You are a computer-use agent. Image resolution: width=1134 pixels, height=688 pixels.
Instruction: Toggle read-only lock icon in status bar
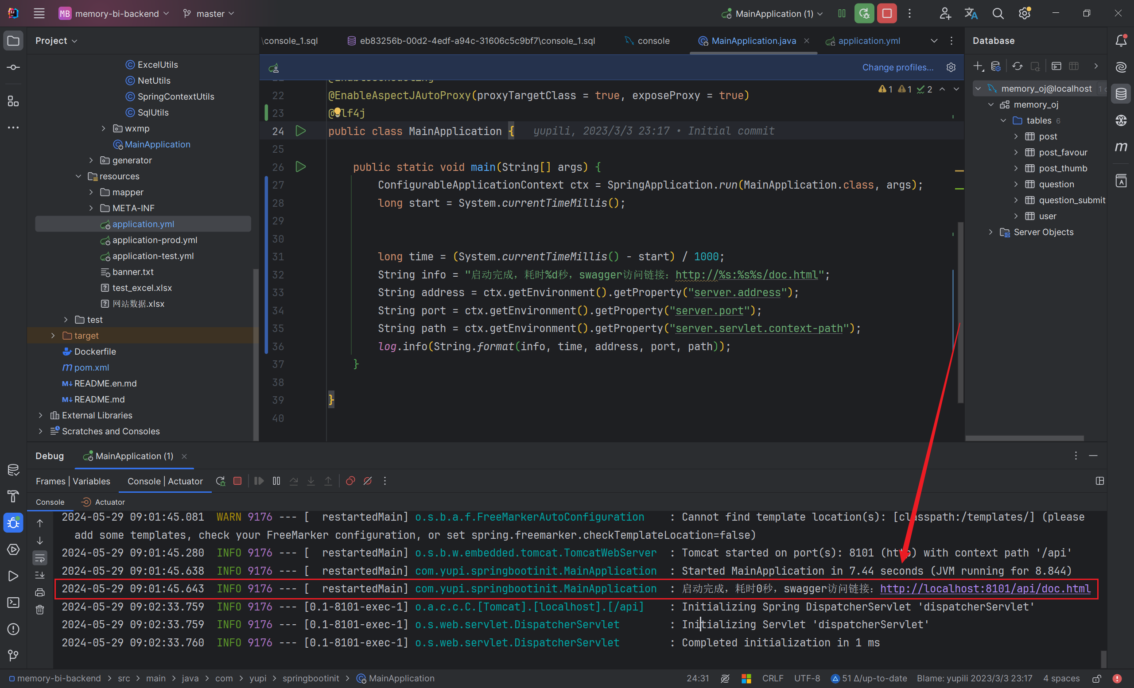1097,679
